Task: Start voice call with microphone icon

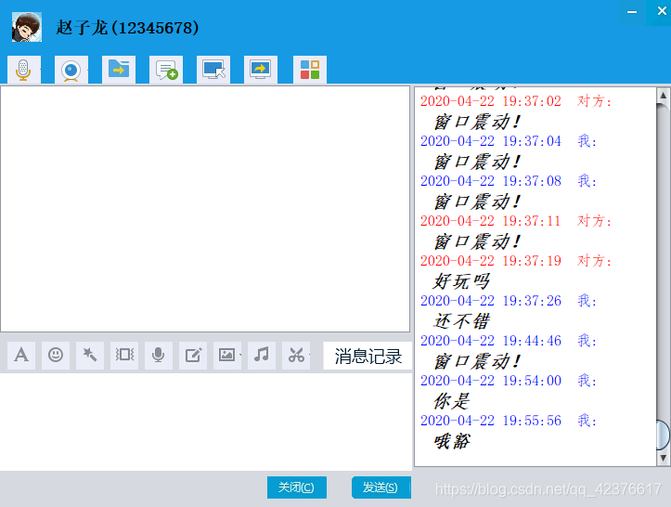Action: point(24,70)
